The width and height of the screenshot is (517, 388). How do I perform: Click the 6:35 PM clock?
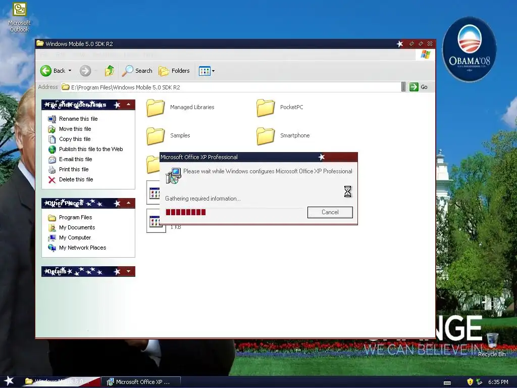pyautogui.click(x=498, y=382)
